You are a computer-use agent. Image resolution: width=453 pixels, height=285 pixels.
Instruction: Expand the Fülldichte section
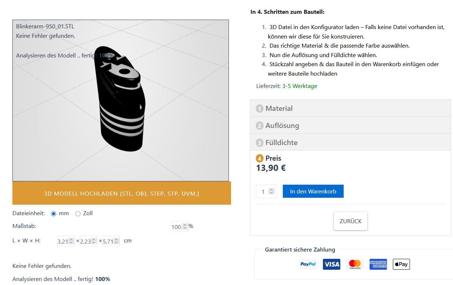[x=281, y=142]
